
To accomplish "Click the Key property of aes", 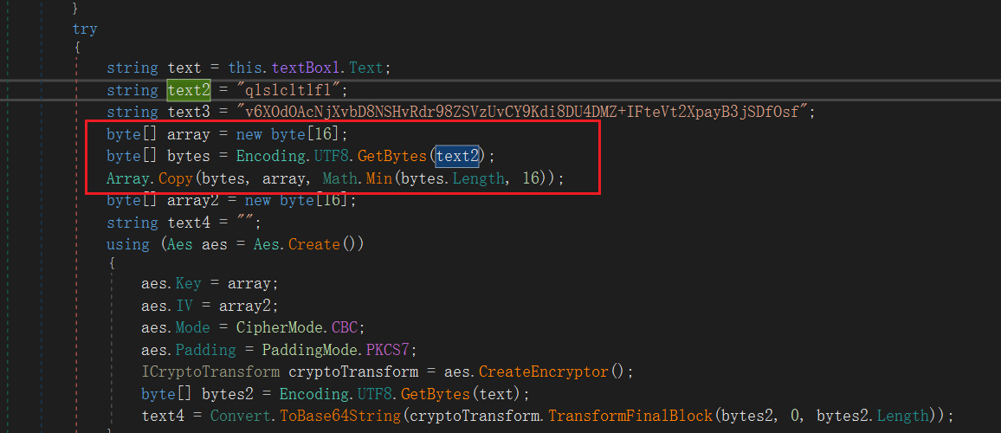I will (x=188, y=284).
